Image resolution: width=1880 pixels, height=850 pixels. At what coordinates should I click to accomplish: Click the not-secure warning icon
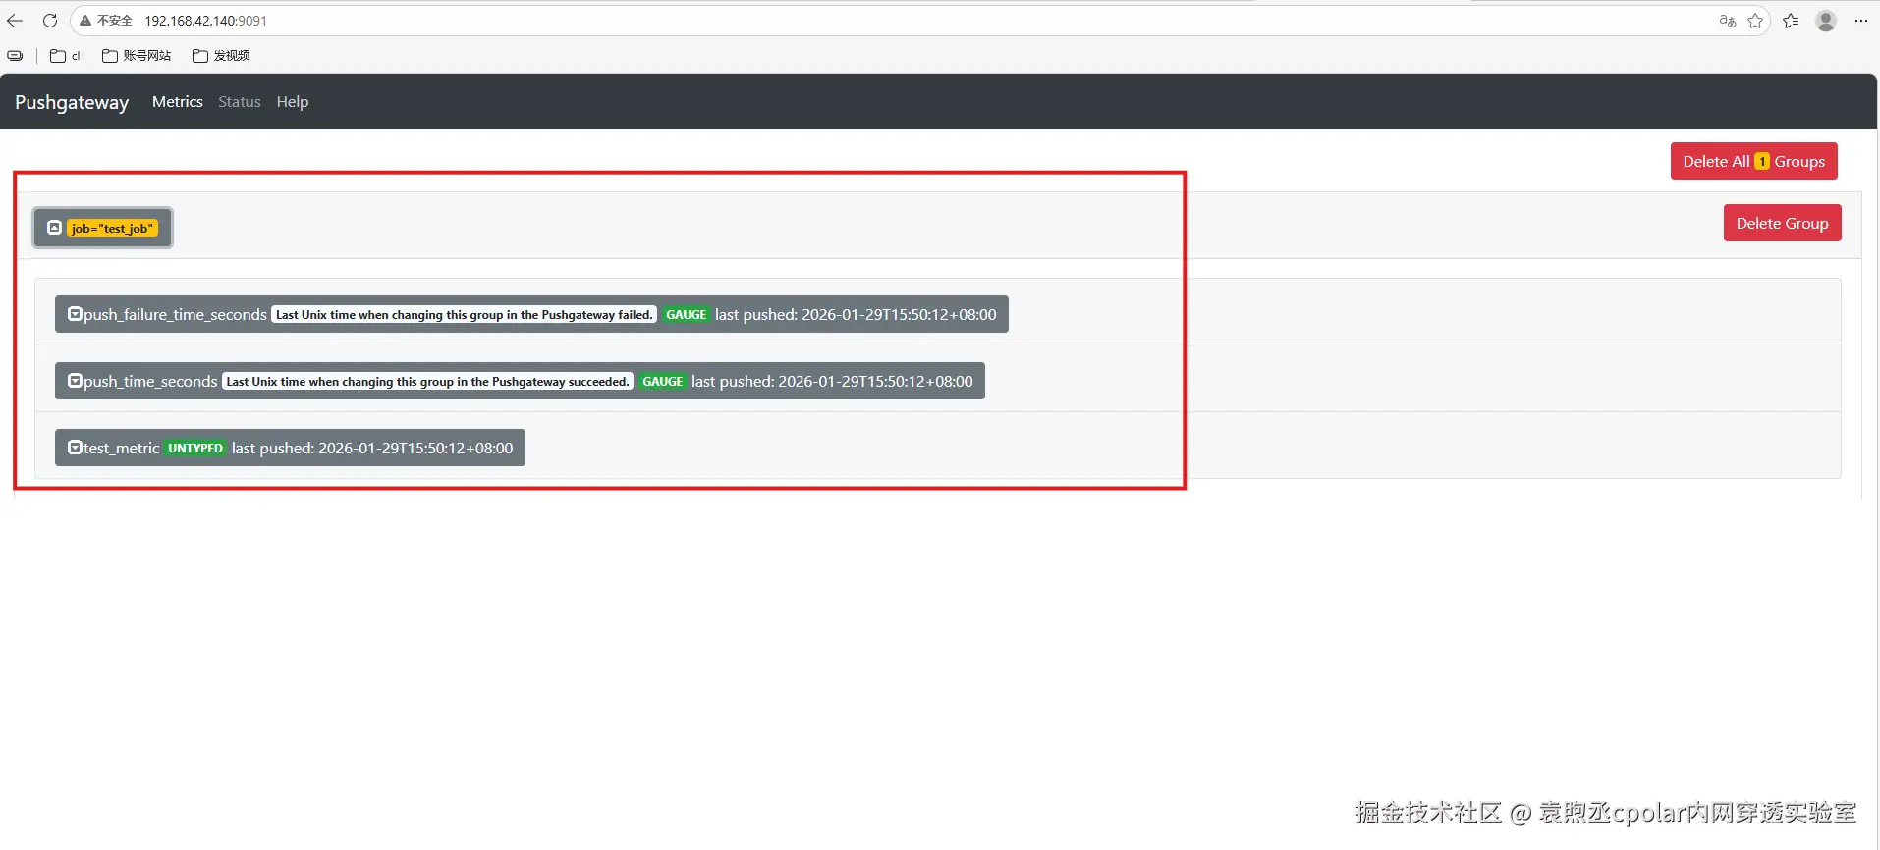tap(85, 21)
